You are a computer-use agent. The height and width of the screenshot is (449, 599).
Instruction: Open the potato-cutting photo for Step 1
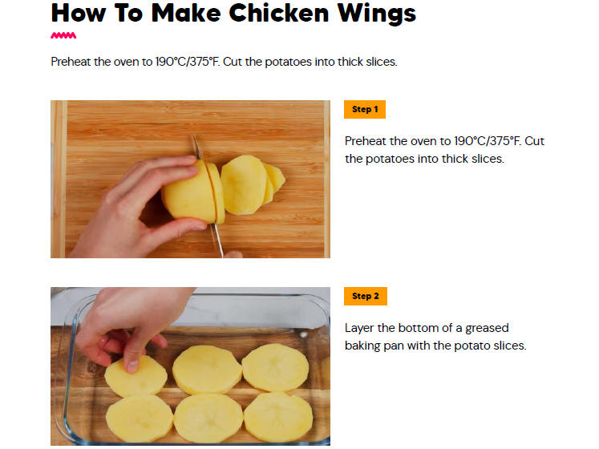click(190, 179)
